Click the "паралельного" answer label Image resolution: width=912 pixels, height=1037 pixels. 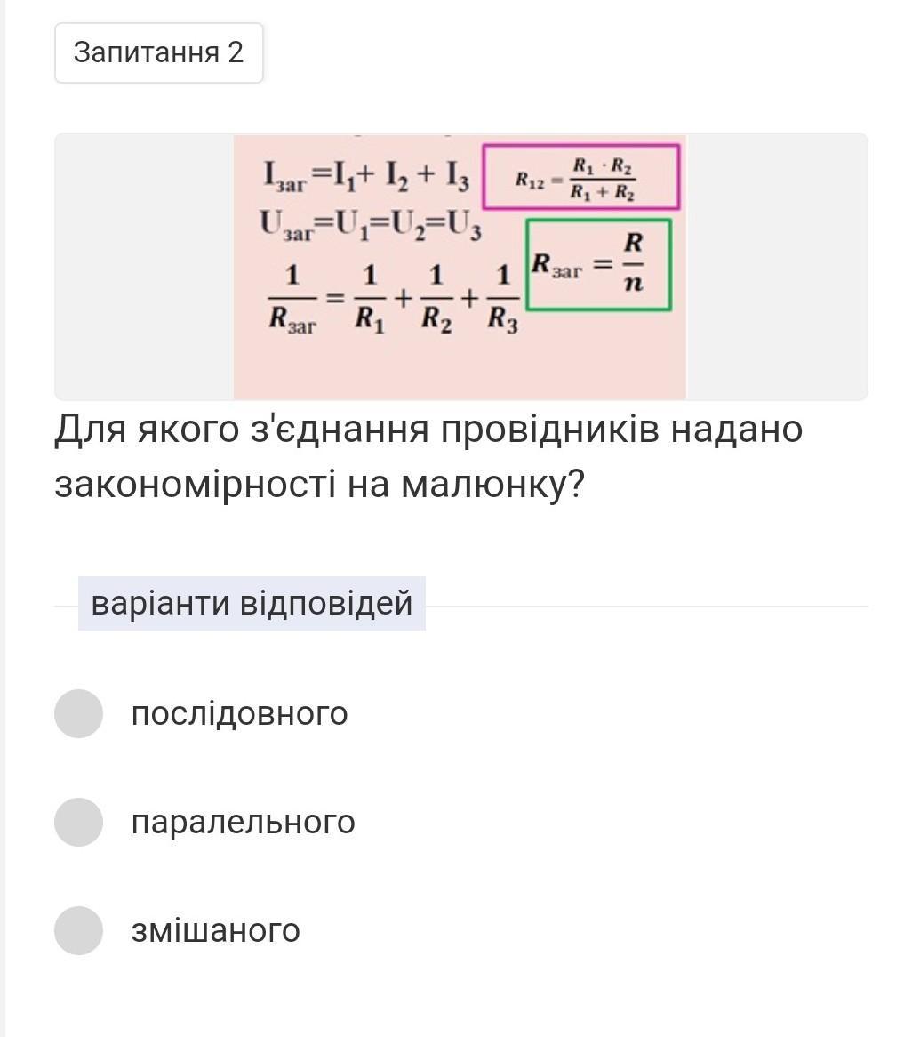click(243, 822)
